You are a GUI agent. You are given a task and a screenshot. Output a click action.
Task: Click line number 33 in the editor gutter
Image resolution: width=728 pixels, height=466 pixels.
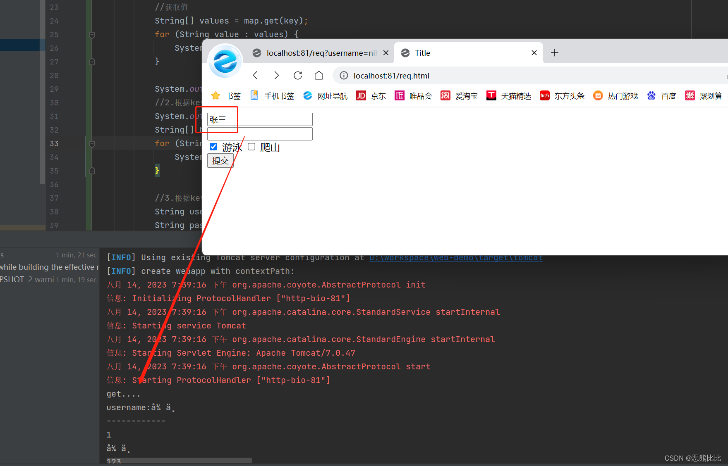(54, 143)
